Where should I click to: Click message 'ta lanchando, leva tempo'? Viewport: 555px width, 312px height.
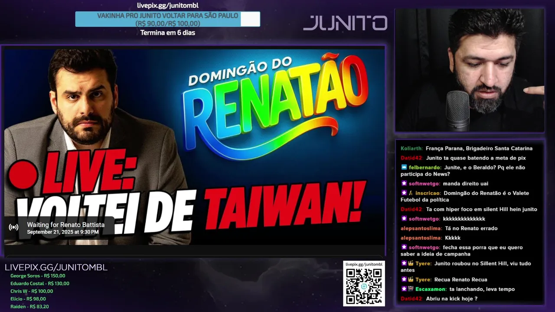point(482,289)
